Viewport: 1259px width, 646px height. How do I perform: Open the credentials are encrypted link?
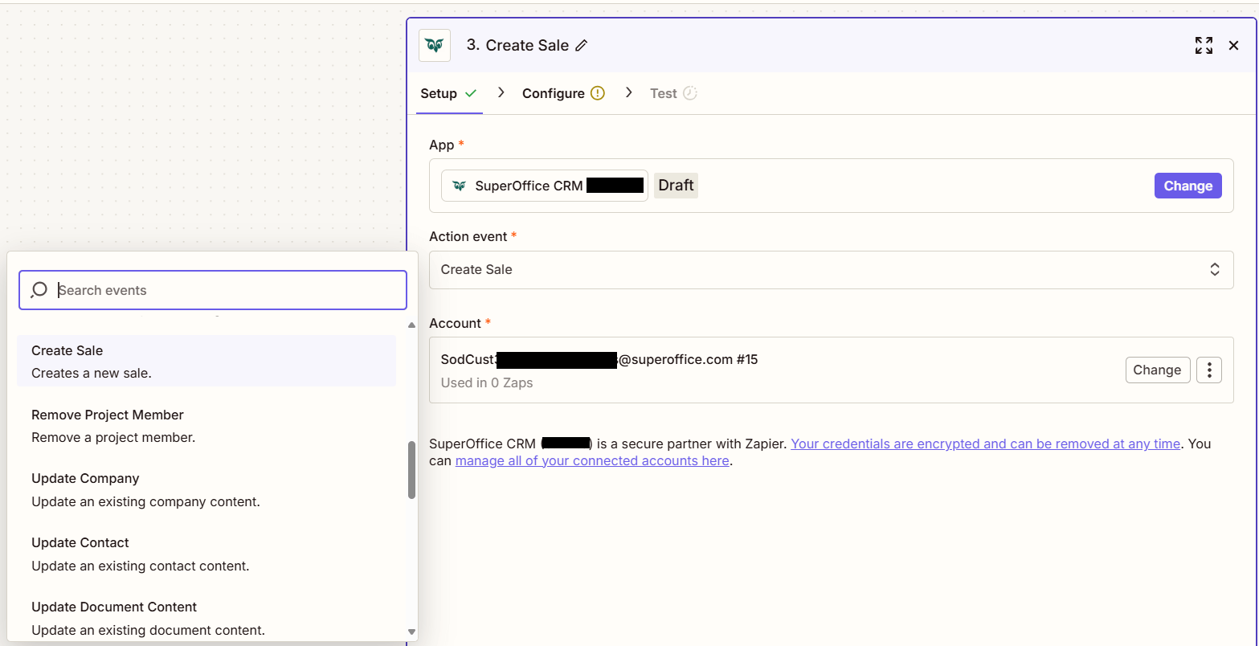pos(984,444)
